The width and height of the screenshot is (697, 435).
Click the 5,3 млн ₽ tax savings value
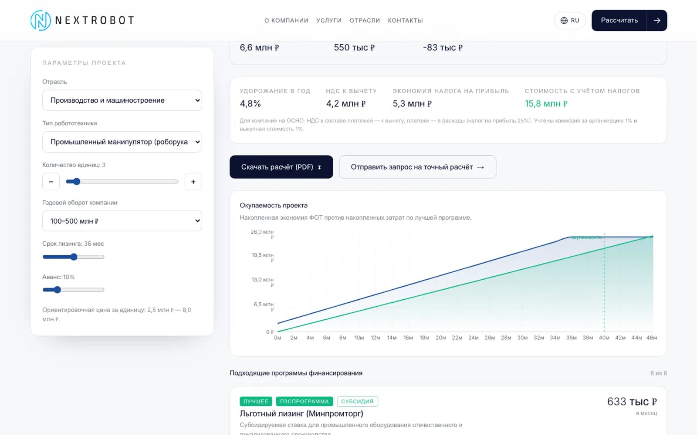(412, 104)
